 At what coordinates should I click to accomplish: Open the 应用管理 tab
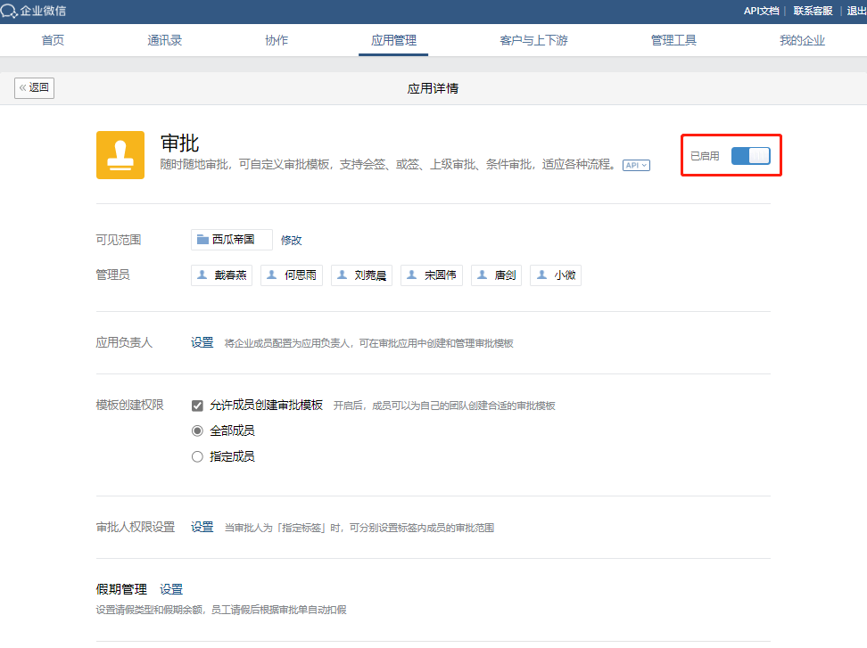[x=393, y=40]
